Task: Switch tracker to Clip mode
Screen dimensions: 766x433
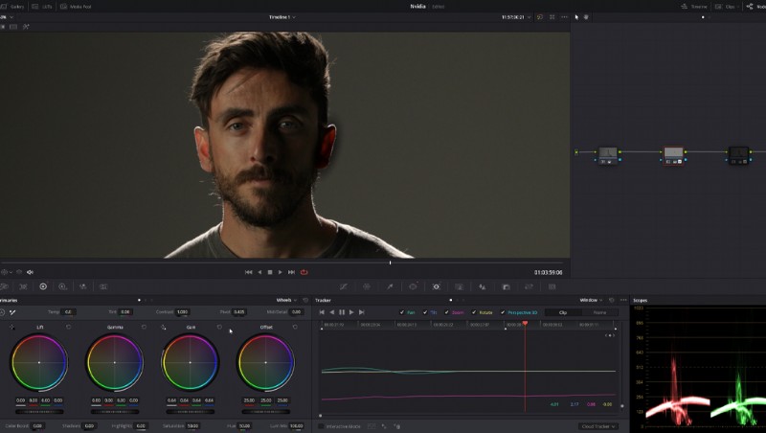Action: 563,312
